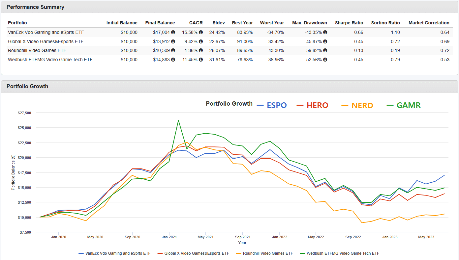Click the 0.64 Market Correlation value

coord(445,32)
